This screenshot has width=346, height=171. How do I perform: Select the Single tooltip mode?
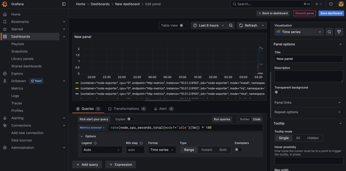tap(284, 138)
